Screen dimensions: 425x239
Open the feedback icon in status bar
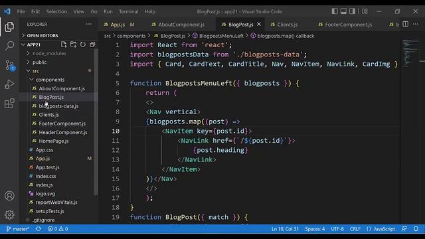[x=404, y=229]
